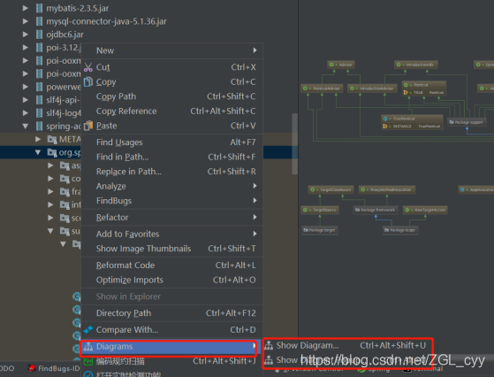This screenshot has width=494, height=377.
Task: Open the New submenu
Action: click(172, 50)
